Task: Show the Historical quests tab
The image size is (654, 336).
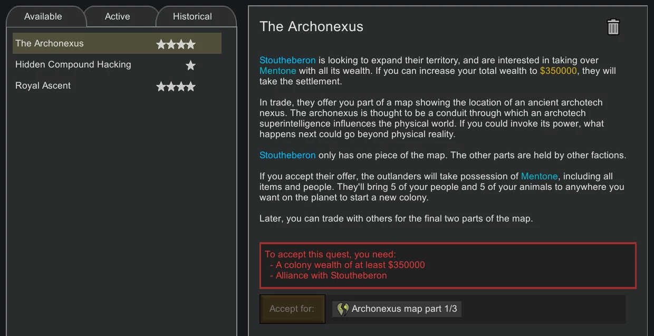Action: [x=192, y=16]
